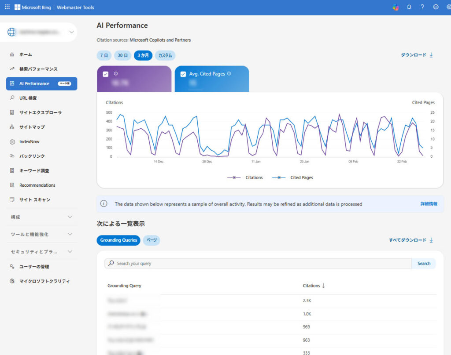This screenshot has height=355, width=451.
Task: Switch to the ページ tab
Action: click(x=151, y=240)
